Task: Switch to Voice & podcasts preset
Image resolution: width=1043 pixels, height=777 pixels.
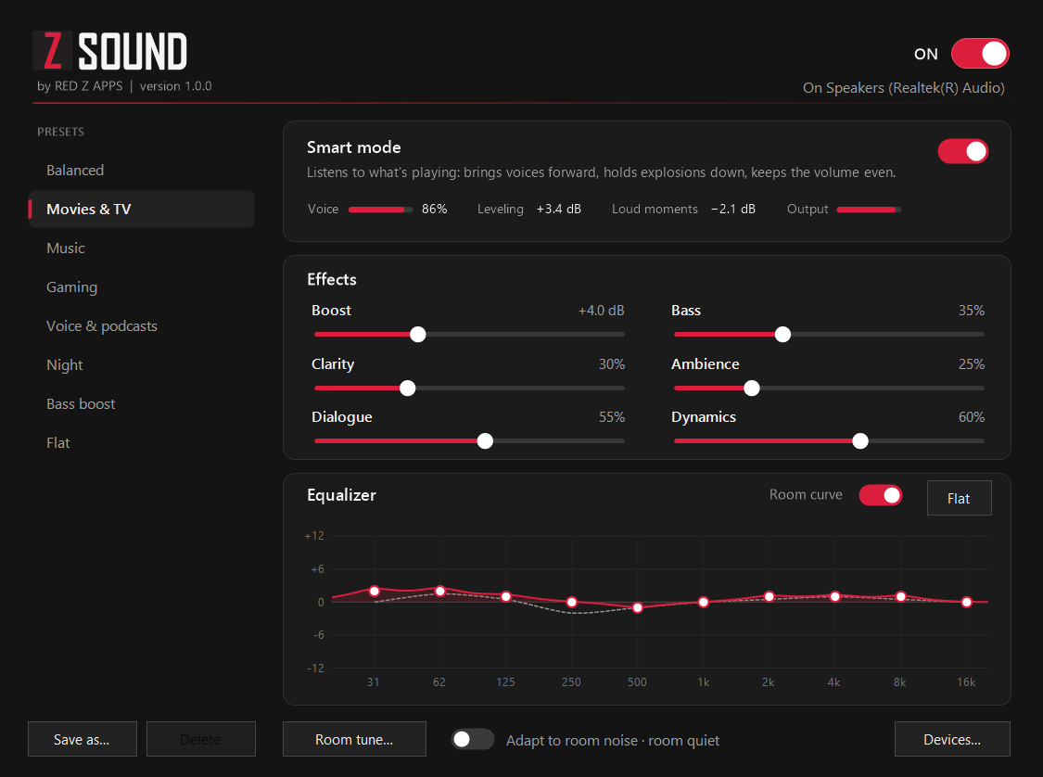Action: (141, 326)
